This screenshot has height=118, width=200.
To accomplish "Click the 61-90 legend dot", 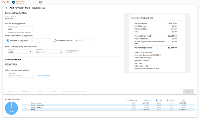I will click(156, 100).
